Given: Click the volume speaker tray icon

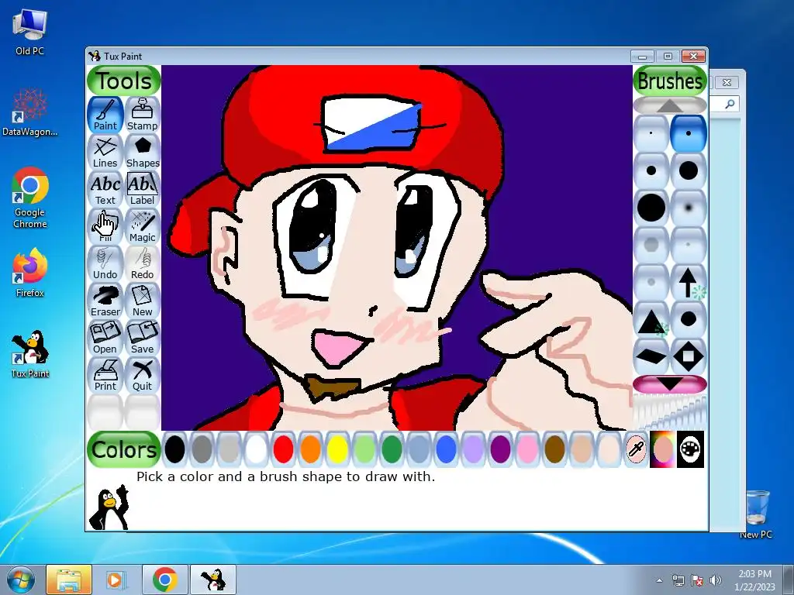Looking at the screenshot, I should click(715, 580).
